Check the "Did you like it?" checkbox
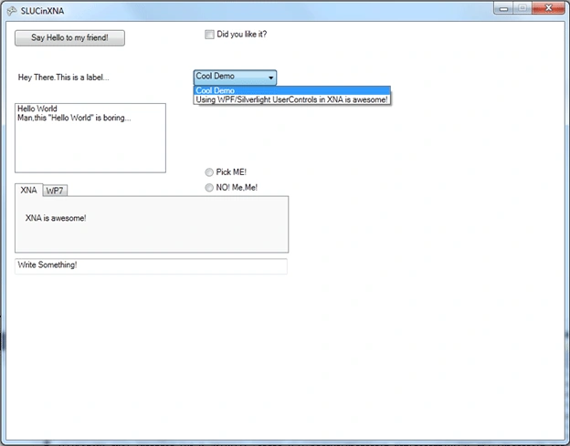The image size is (570, 446). pos(209,35)
